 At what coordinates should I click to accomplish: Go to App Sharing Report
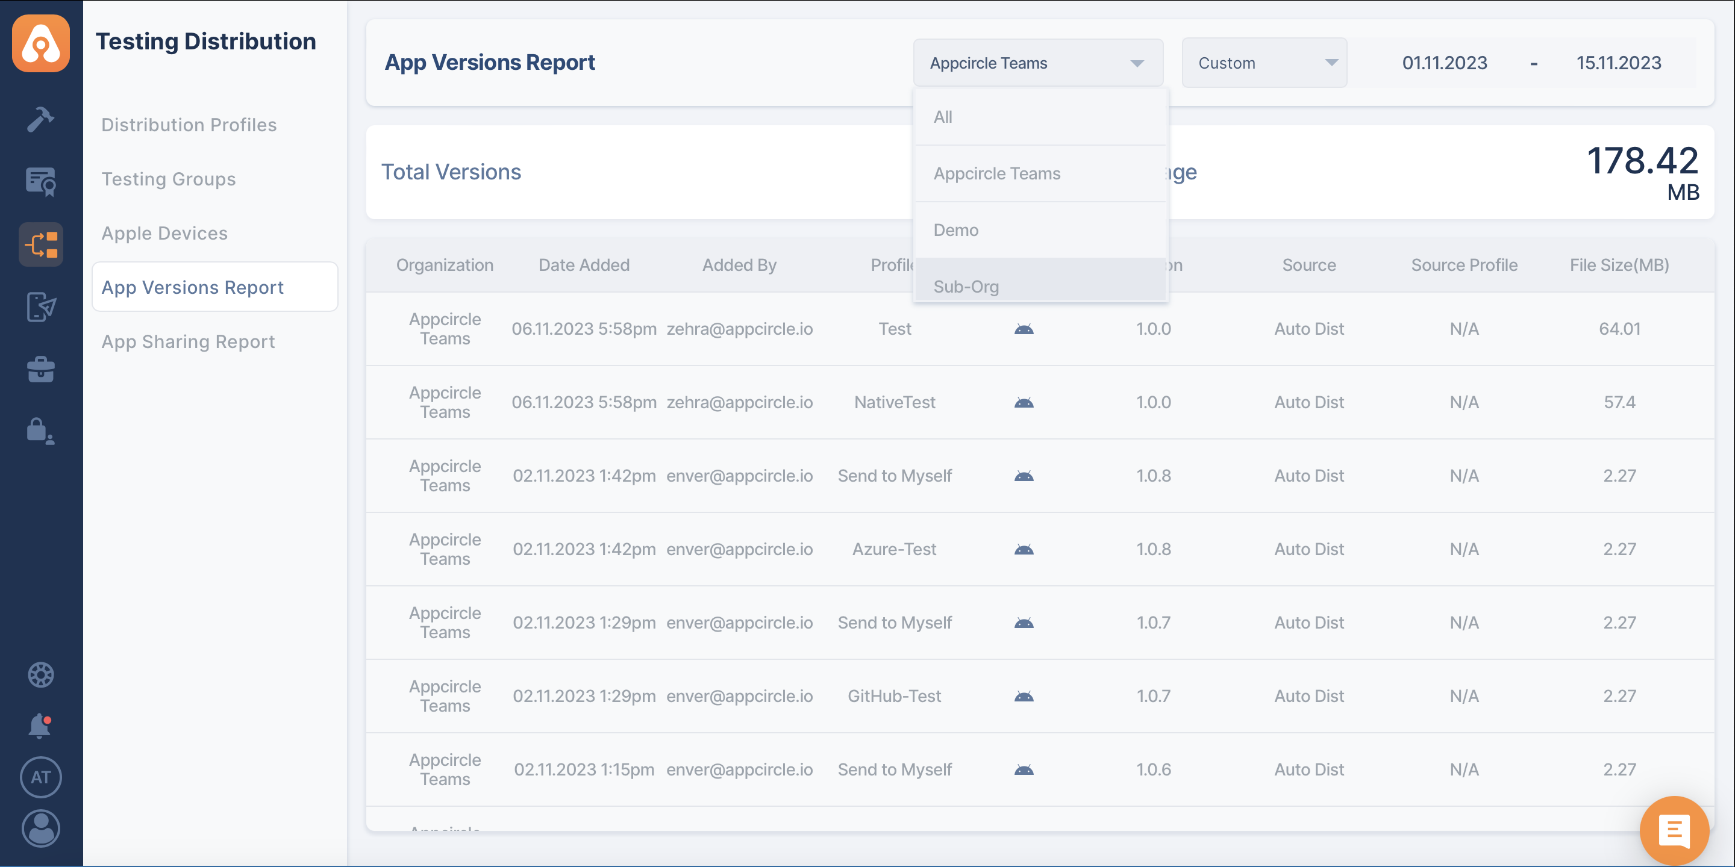188,341
